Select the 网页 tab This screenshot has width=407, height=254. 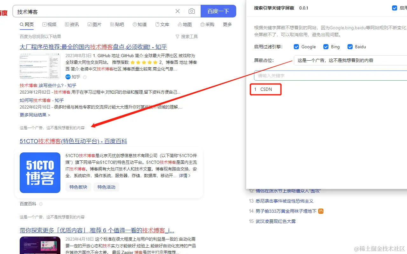click(x=27, y=24)
